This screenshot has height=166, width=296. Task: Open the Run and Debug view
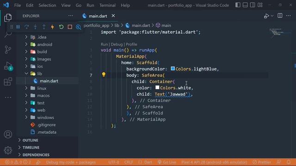point(8,66)
